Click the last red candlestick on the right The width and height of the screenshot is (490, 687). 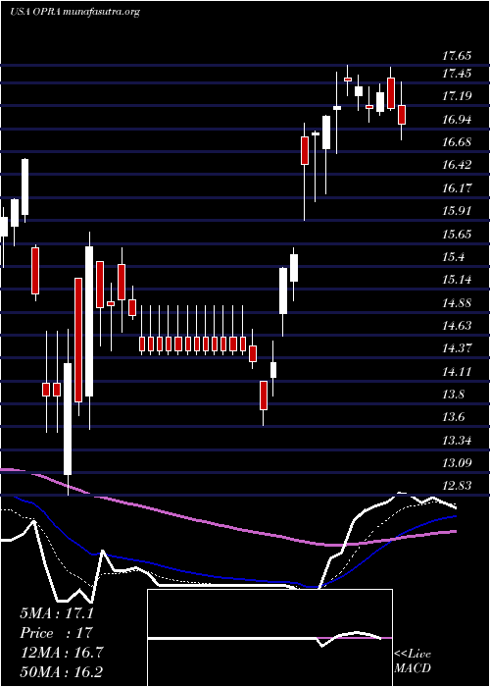click(402, 115)
